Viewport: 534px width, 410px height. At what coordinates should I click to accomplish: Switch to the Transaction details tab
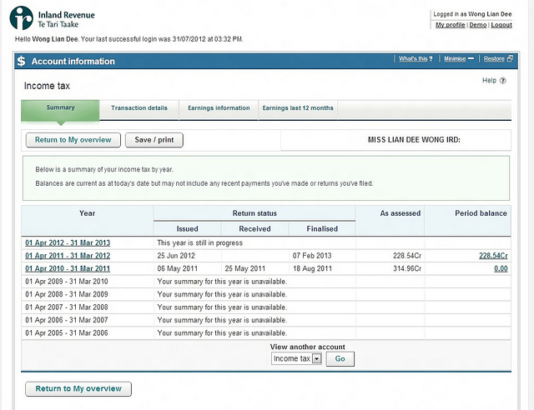tap(139, 108)
